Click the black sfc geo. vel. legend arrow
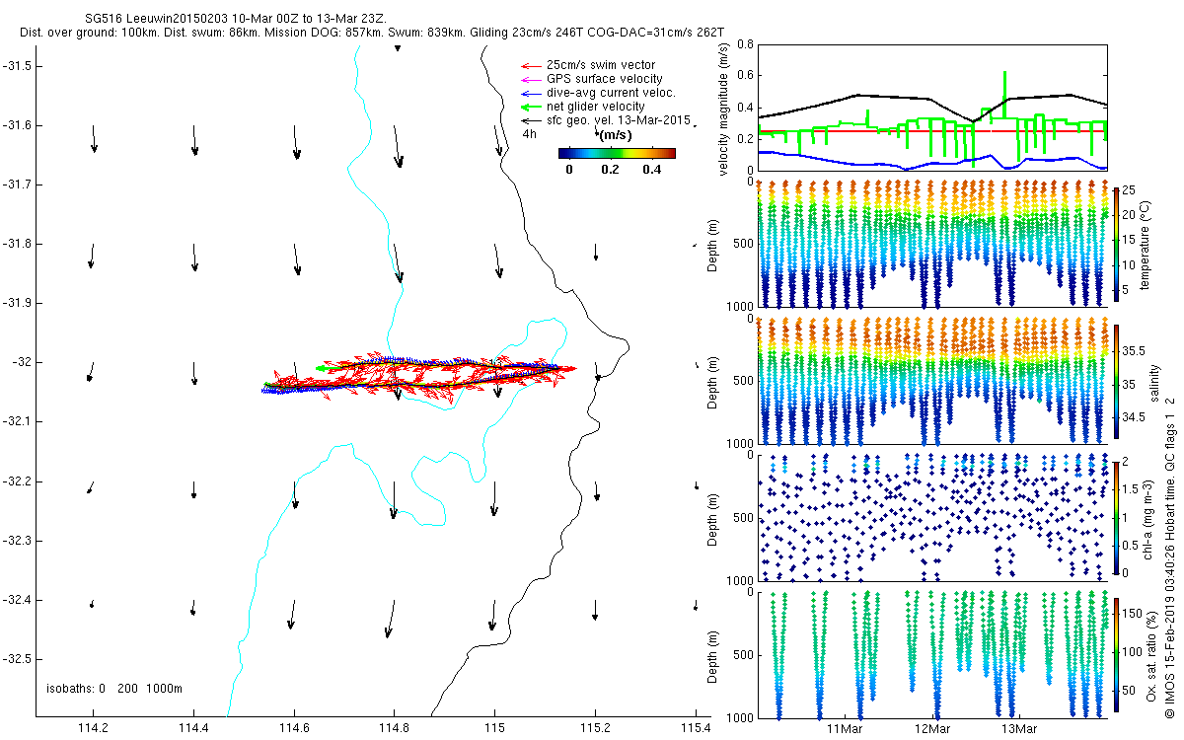Viewport: 1184px width, 740px height. pos(529,120)
